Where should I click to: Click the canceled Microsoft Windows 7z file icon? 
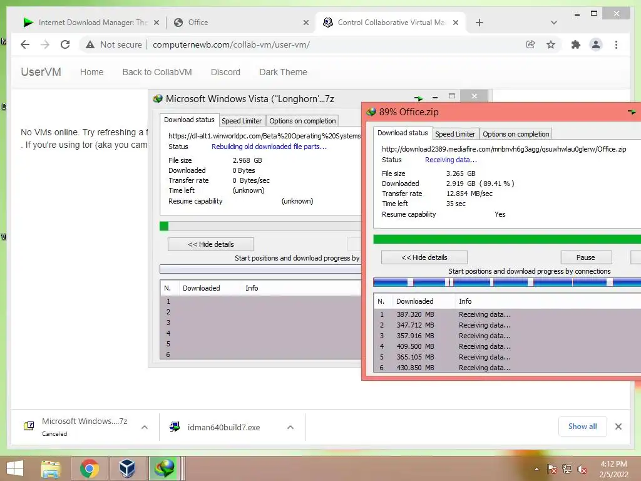pos(29,426)
